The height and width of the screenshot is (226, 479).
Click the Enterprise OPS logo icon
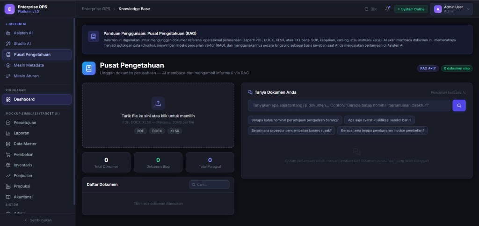coord(9,9)
